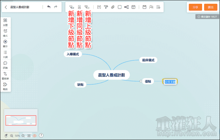220x140 pixels.
Task: Click the undo arrow
Action: pyautogui.click(x=49, y=7)
